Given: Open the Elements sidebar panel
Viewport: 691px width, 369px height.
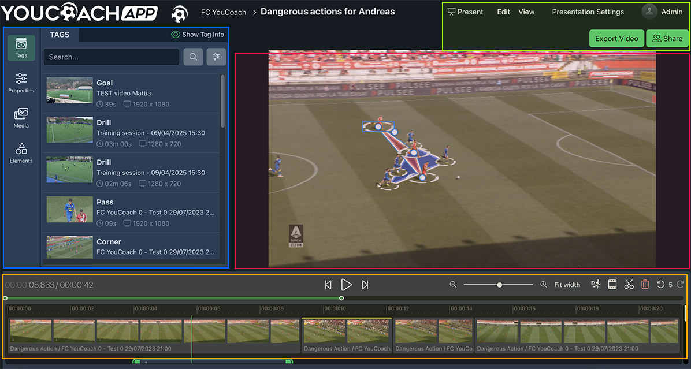Looking at the screenshot, I should click(x=21, y=153).
